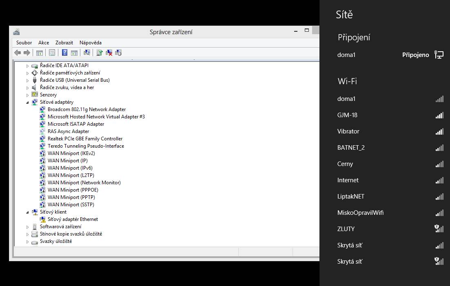450x286 pixels.
Task: Open the Properties toolbar icon
Action: [x=52, y=52]
